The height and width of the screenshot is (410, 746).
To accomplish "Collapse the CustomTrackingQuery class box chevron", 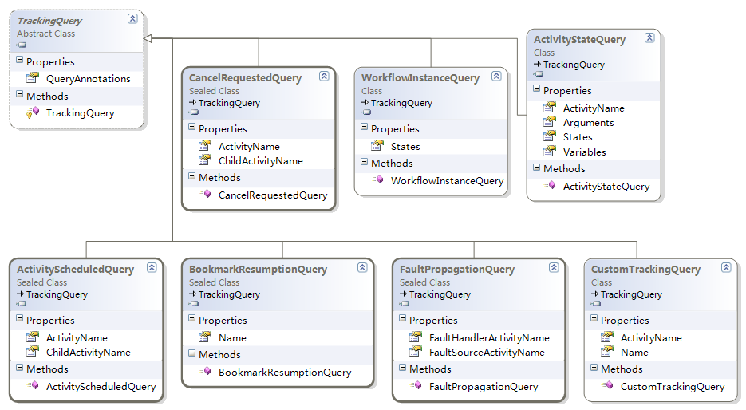I will pyautogui.click(x=726, y=267).
